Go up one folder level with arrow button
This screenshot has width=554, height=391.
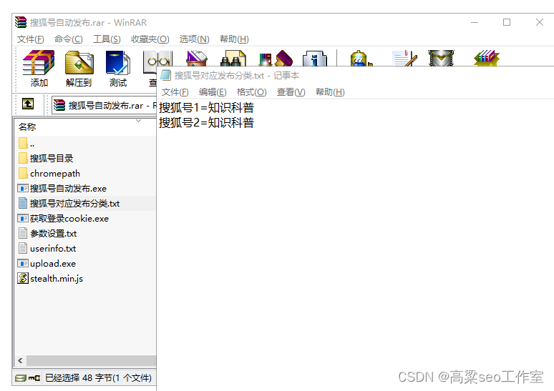point(28,104)
